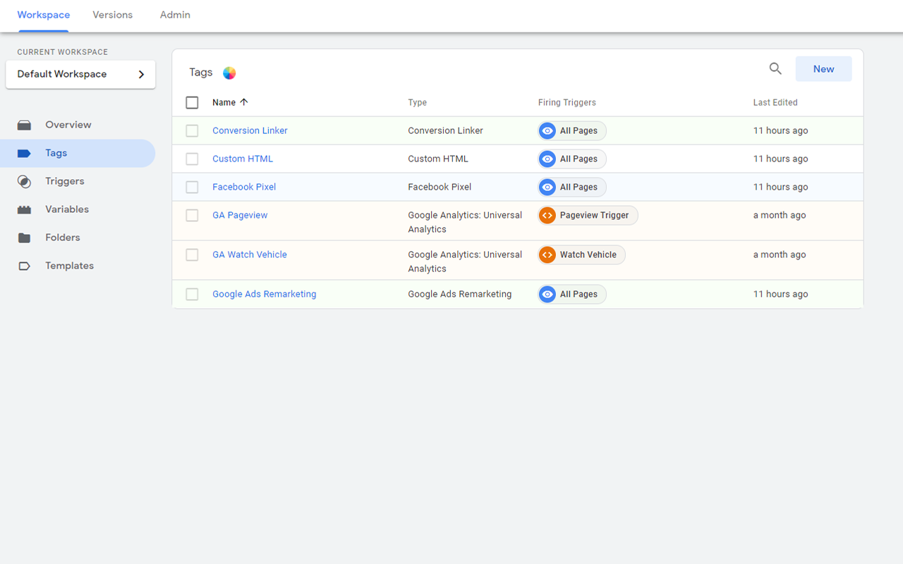
Task: Click the eye icon on Conversion Linker's trigger
Action: [x=547, y=130]
